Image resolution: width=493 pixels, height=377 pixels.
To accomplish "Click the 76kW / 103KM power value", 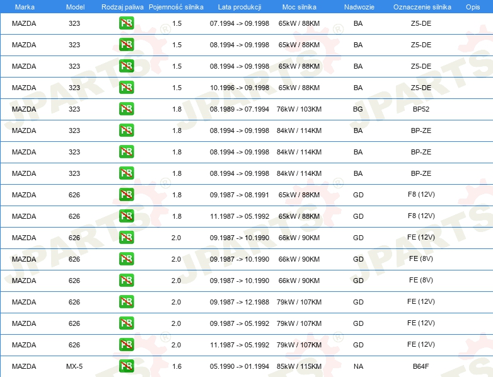I will tap(299, 109).
